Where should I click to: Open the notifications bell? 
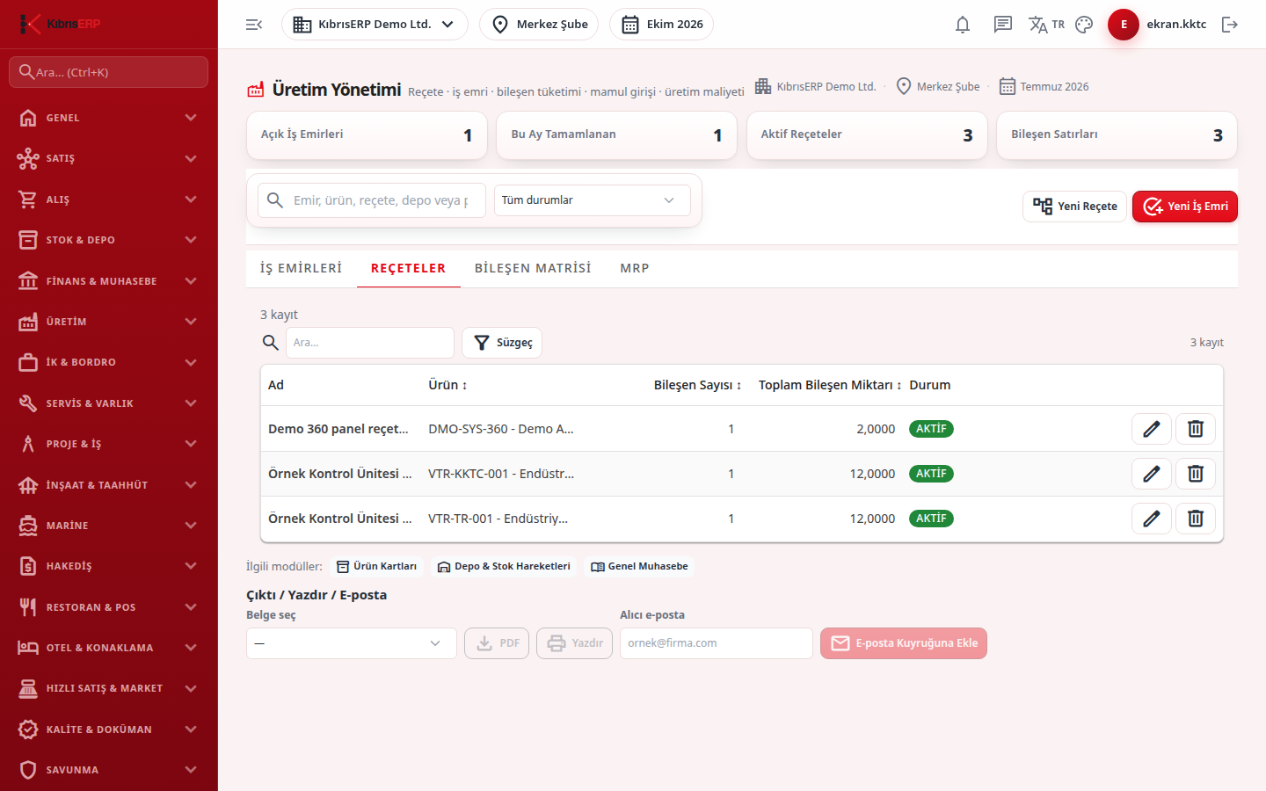[x=963, y=25]
